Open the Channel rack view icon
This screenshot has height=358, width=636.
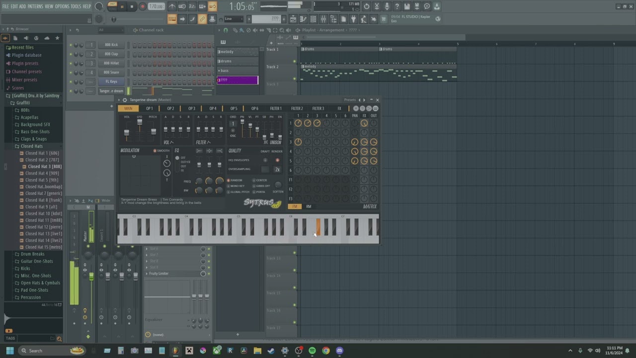tap(313, 19)
